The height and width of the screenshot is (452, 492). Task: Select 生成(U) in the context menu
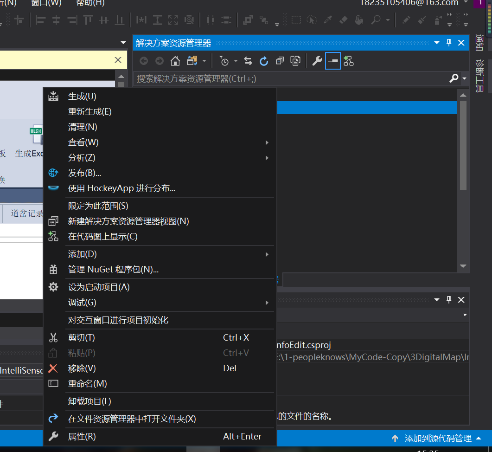[160, 97]
